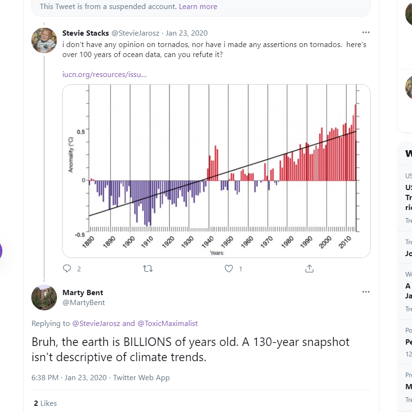Click Marty Bent's profile avatar
412x412 pixels.
coord(44,297)
